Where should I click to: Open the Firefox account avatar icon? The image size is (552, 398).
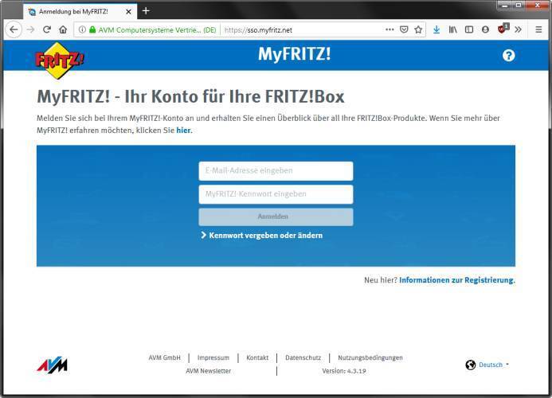485,29
